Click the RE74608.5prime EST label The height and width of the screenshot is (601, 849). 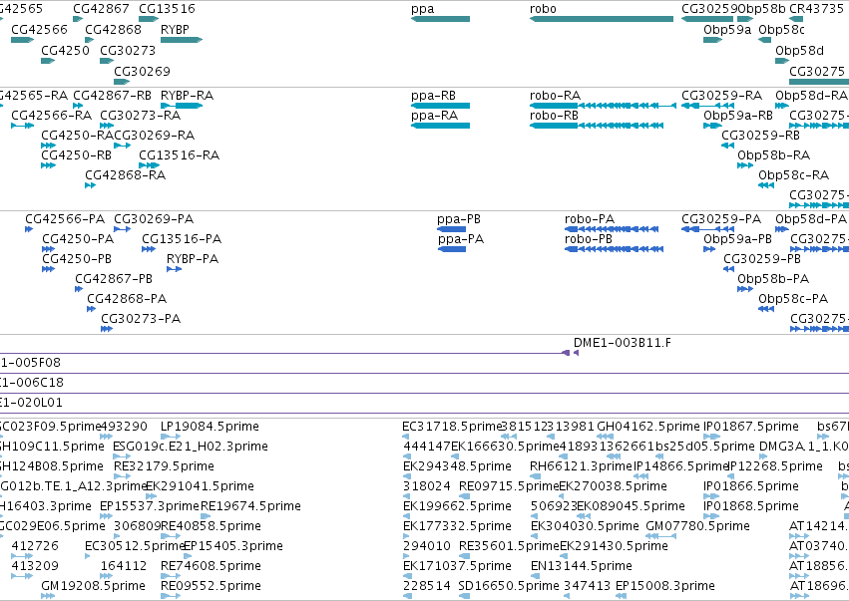pos(211,566)
